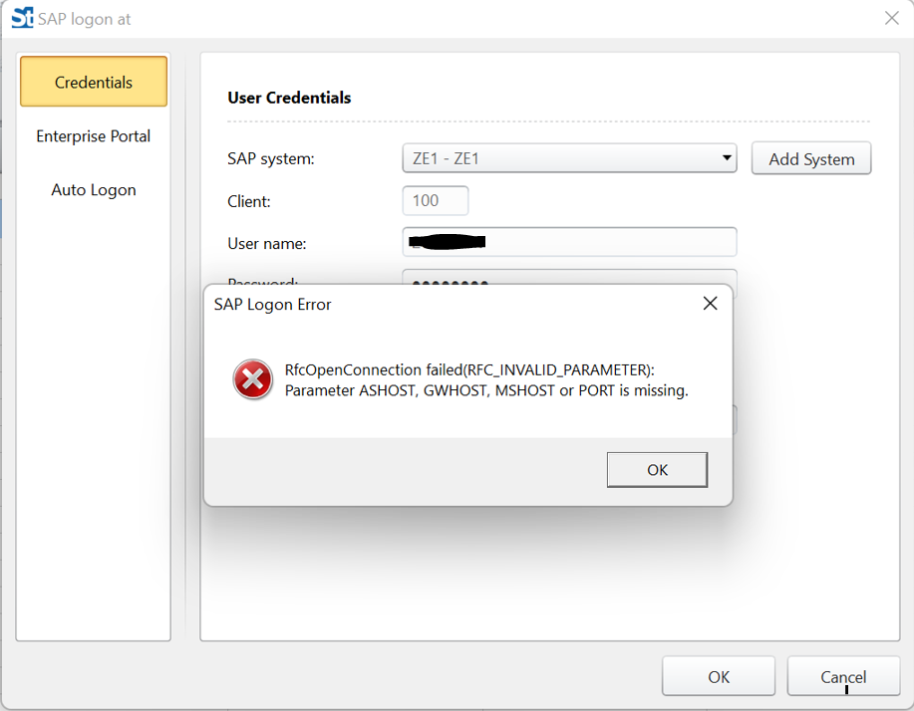Click the Client field showing 100

(436, 201)
